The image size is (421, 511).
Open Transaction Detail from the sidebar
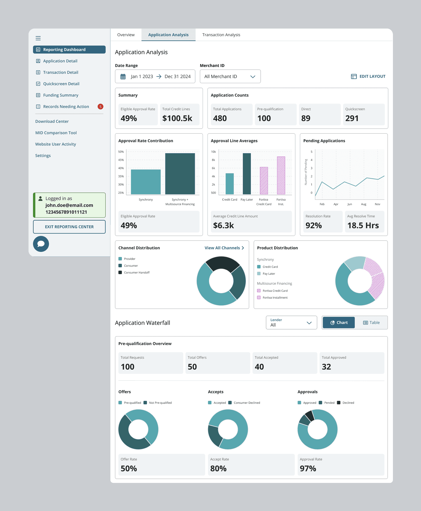pyautogui.click(x=61, y=72)
